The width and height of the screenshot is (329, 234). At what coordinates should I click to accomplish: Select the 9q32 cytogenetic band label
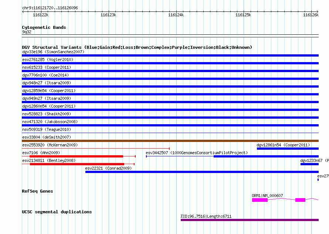click(27, 32)
